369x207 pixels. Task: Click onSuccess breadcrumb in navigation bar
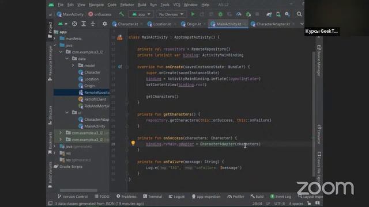[100, 14]
